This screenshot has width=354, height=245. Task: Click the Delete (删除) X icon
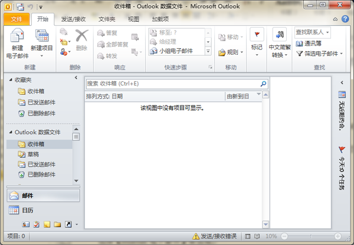point(81,39)
